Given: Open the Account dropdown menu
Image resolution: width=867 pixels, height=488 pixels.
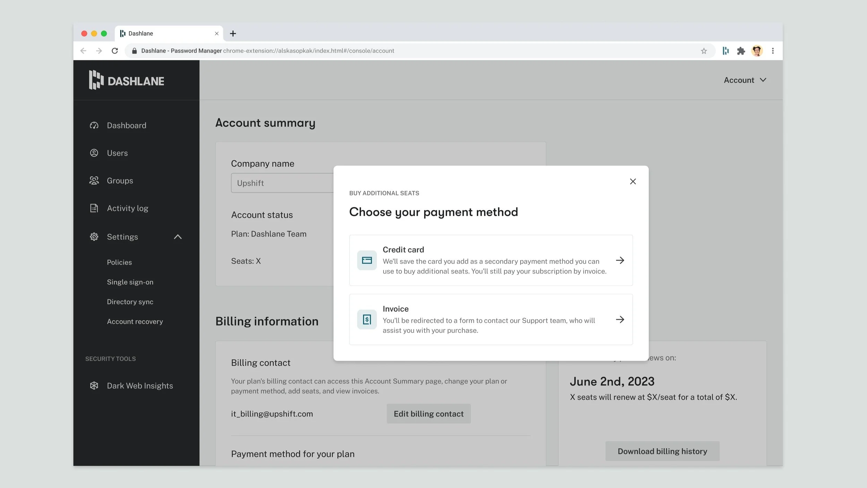Looking at the screenshot, I should pyautogui.click(x=745, y=80).
